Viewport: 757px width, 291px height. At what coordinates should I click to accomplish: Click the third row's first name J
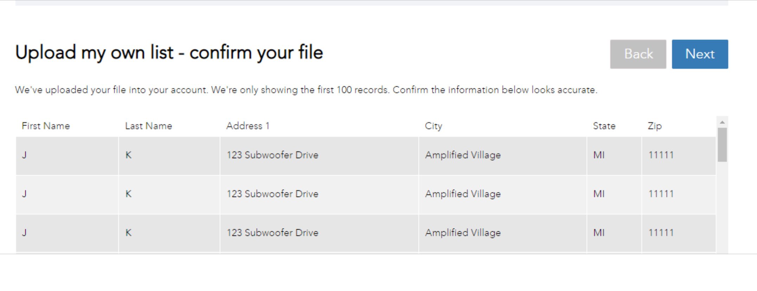point(24,233)
